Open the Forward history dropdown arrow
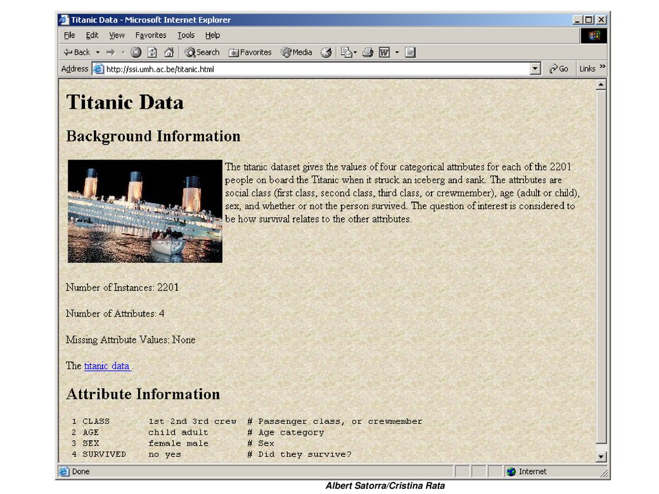 tap(123, 53)
